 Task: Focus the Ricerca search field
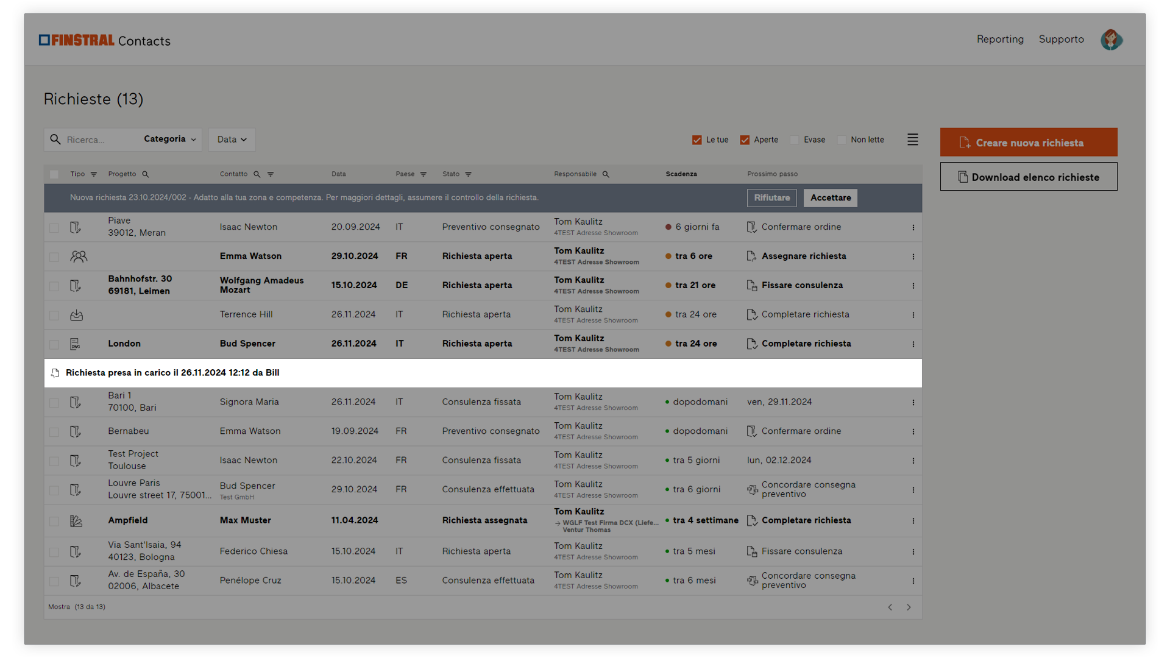click(101, 140)
